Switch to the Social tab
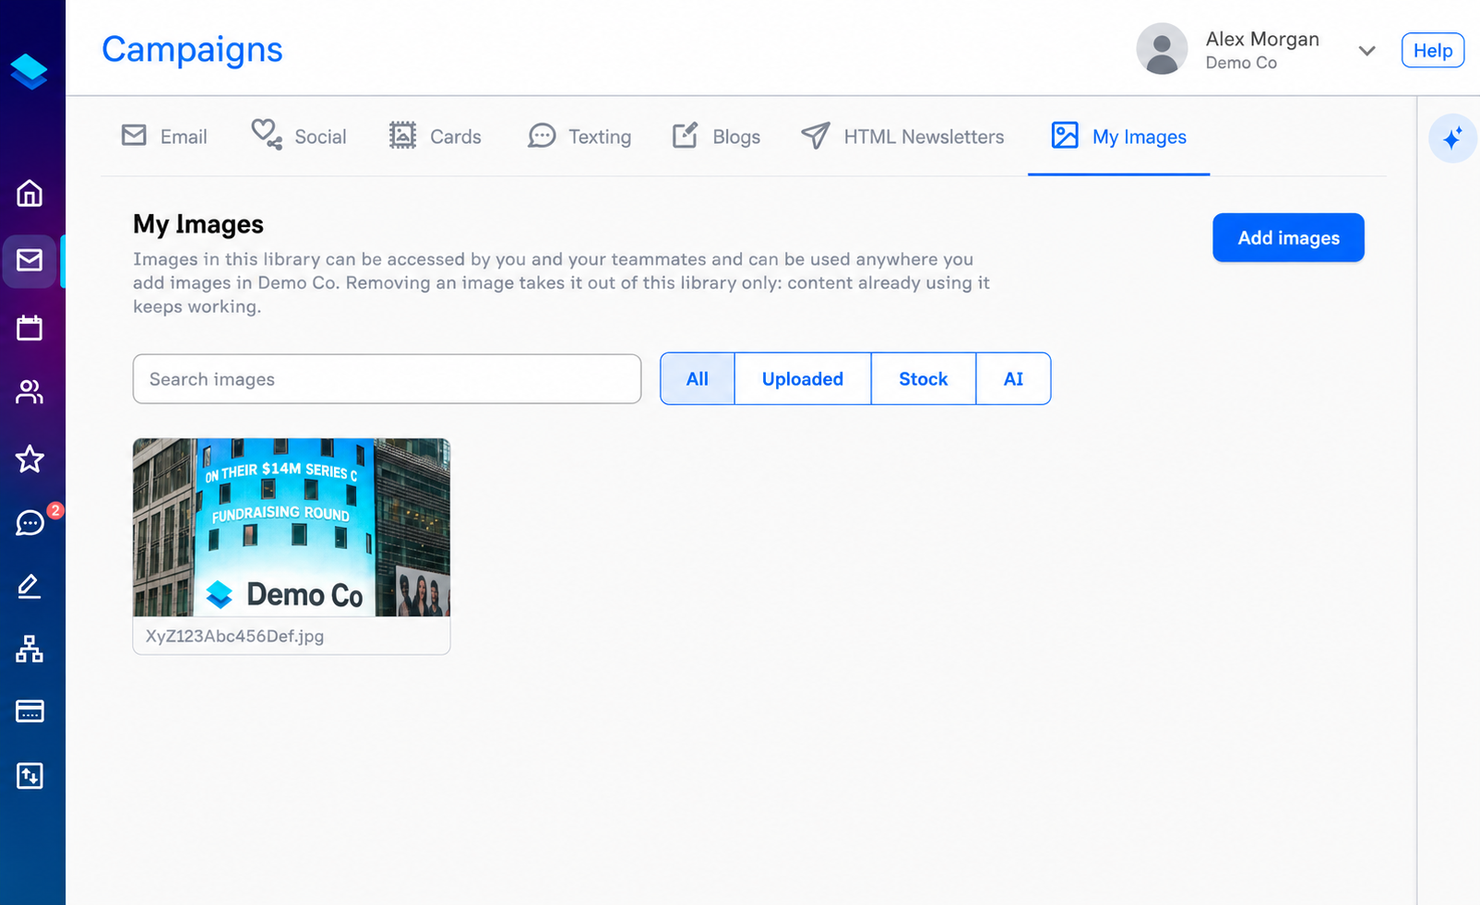1480x905 pixels. [299, 137]
